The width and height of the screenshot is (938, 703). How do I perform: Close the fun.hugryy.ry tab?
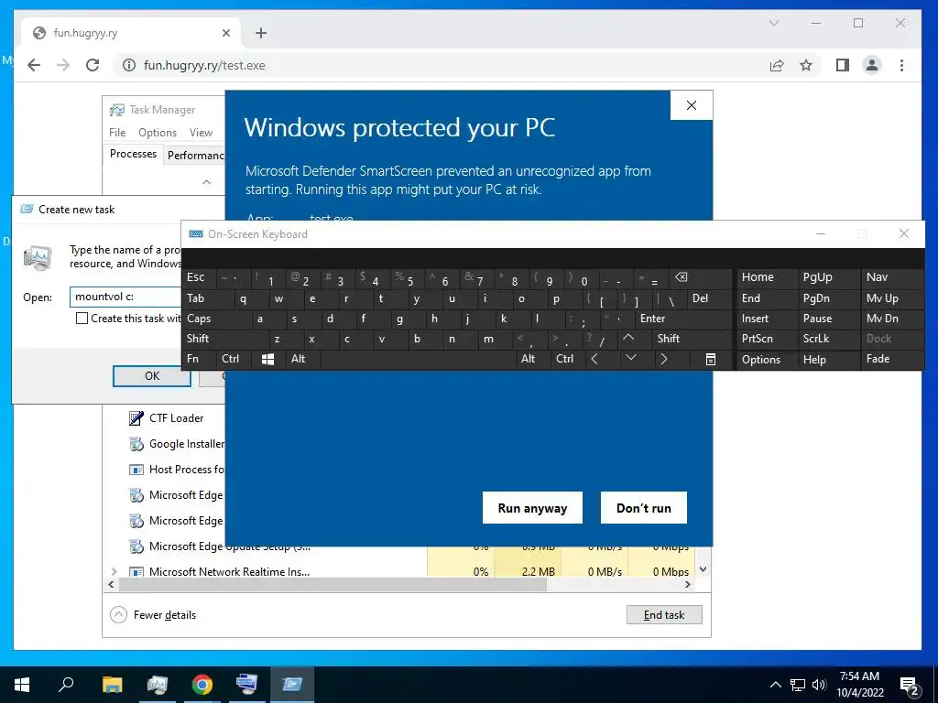pyautogui.click(x=226, y=33)
